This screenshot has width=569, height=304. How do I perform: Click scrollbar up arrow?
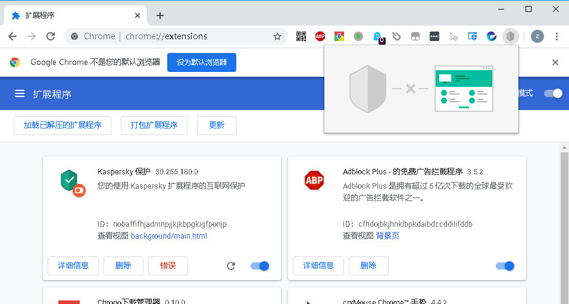point(564,148)
